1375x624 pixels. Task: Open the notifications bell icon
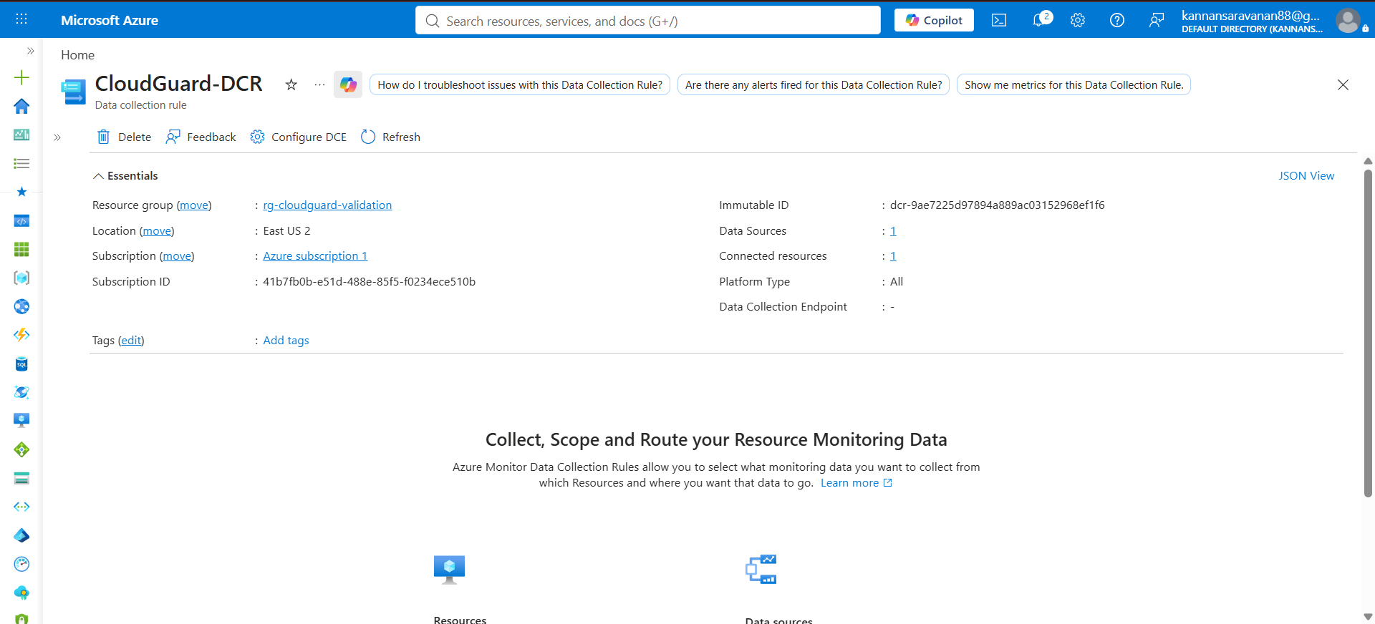point(1041,20)
